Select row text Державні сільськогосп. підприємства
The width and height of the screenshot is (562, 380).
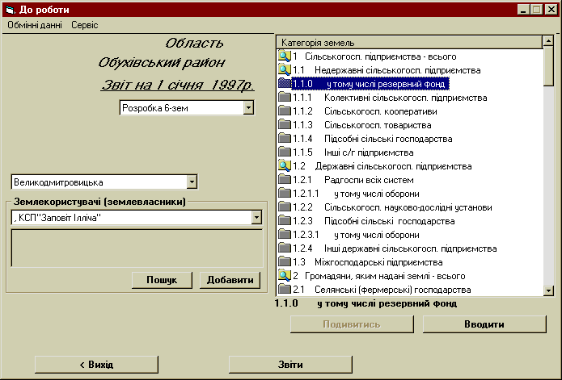coord(393,166)
